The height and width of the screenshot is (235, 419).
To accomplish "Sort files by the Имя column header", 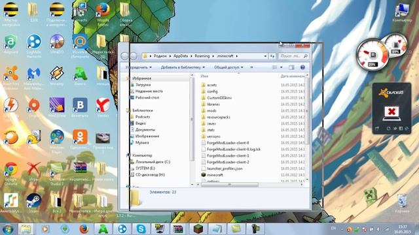I will coord(204,76).
